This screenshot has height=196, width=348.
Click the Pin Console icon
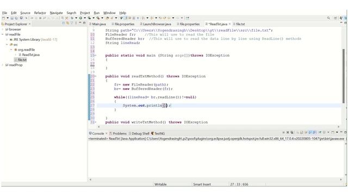(320, 132)
